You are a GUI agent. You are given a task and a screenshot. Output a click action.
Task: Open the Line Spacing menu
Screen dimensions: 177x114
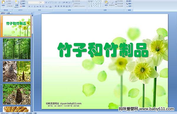pos(70,2)
